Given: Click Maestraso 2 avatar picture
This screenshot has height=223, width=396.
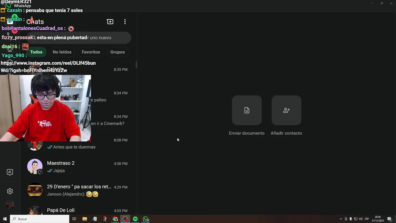Looking at the screenshot, I should [x=35, y=167].
